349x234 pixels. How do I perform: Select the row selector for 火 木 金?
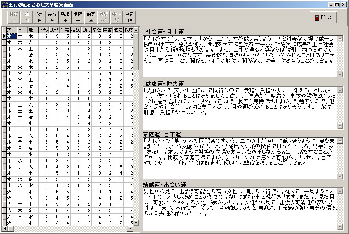tap(4, 210)
